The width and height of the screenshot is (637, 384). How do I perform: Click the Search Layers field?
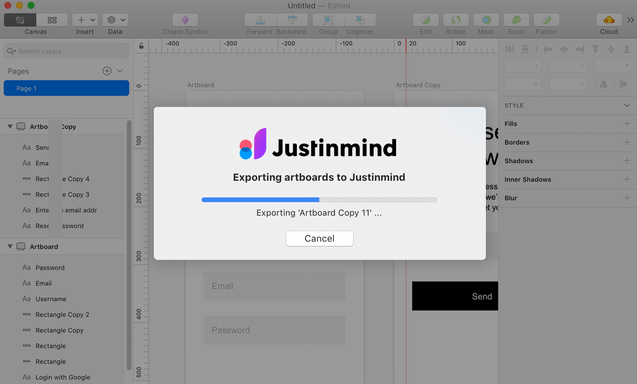(x=66, y=51)
